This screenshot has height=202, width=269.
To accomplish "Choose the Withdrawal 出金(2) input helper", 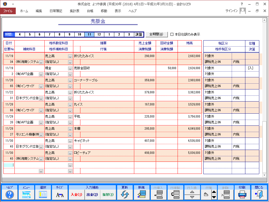I will pos(92,195).
